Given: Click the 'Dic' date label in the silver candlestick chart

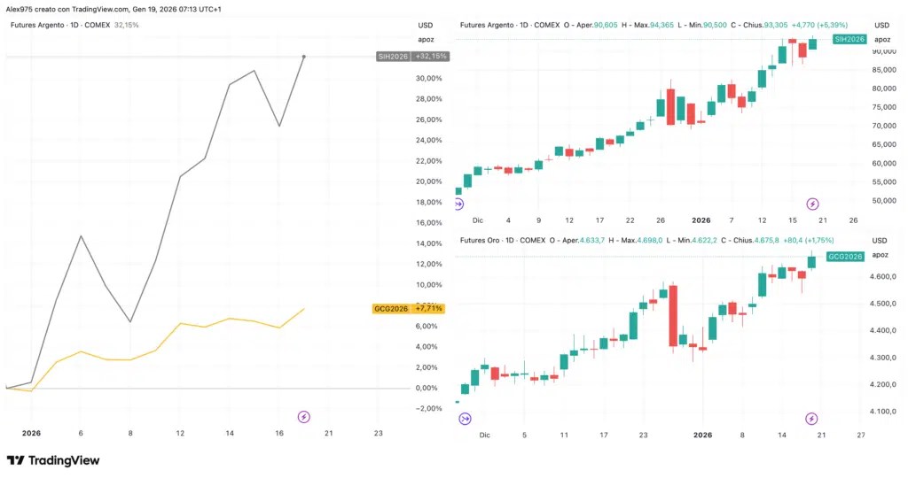Looking at the screenshot, I should [x=478, y=220].
